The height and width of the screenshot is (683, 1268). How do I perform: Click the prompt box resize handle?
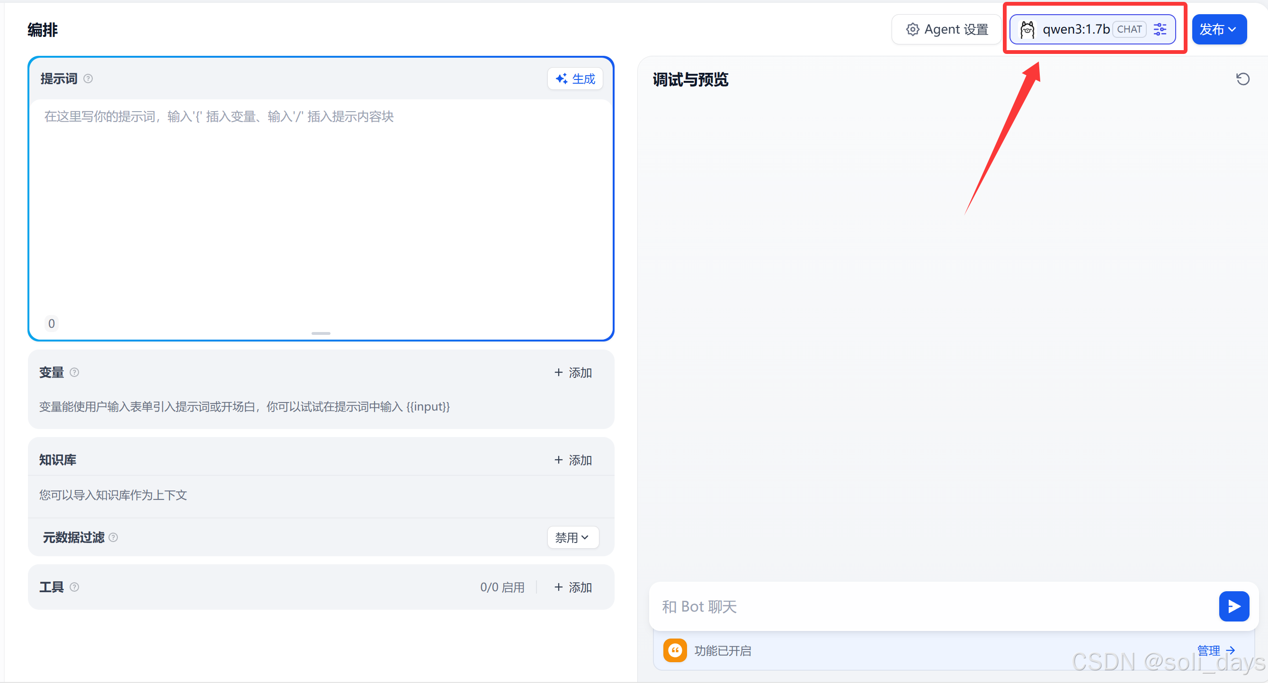tap(321, 333)
